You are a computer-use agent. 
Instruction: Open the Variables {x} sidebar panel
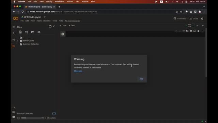click(x=14, y=40)
